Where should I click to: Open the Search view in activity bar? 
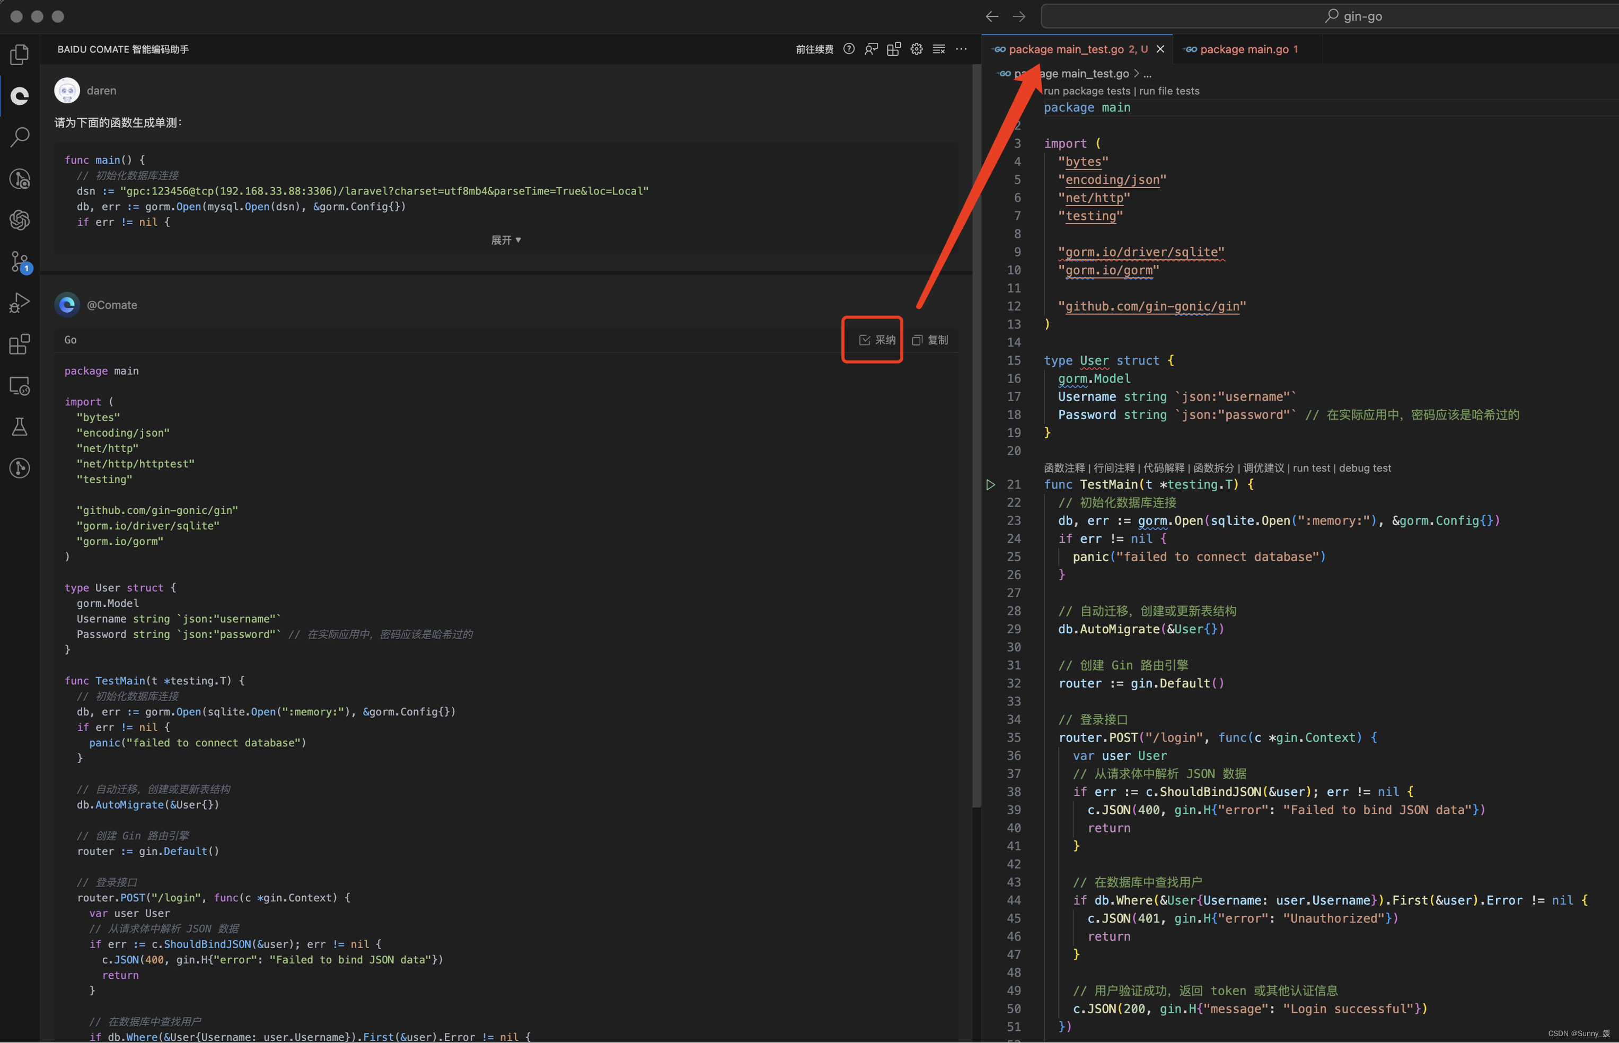20,137
